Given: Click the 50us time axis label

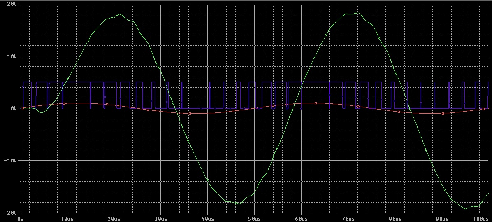Looking at the screenshot, I should click(x=254, y=218).
